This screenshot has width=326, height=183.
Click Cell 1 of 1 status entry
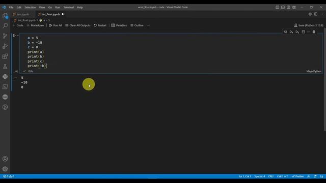[x=283, y=176]
